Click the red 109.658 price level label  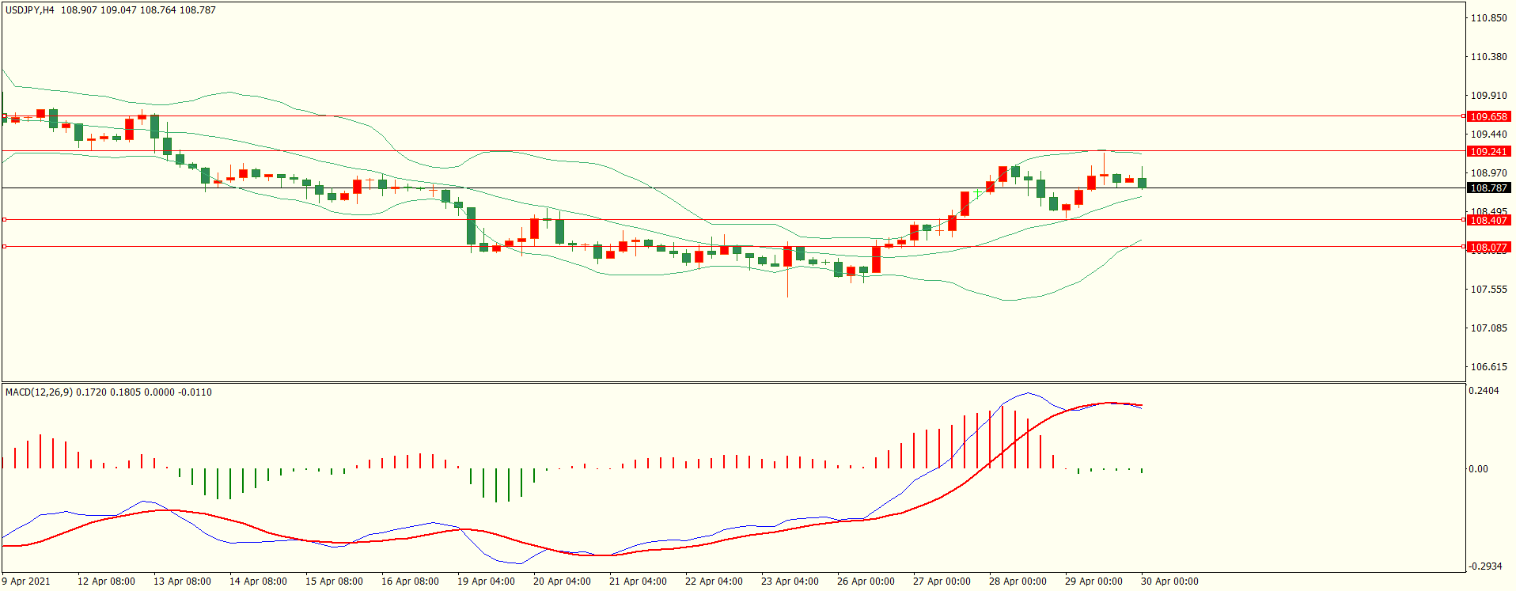tap(1488, 116)
